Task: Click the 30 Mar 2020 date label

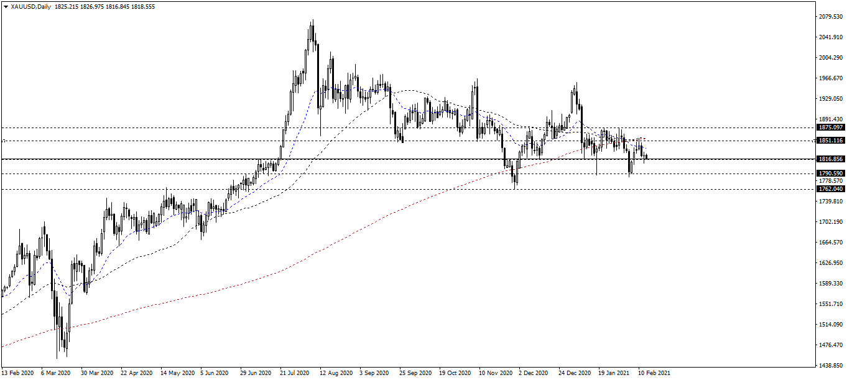Action: pyautogui.click(x=96, y=374)
